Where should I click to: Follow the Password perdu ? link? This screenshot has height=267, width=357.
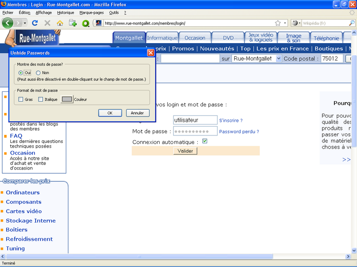pos(239,132)
